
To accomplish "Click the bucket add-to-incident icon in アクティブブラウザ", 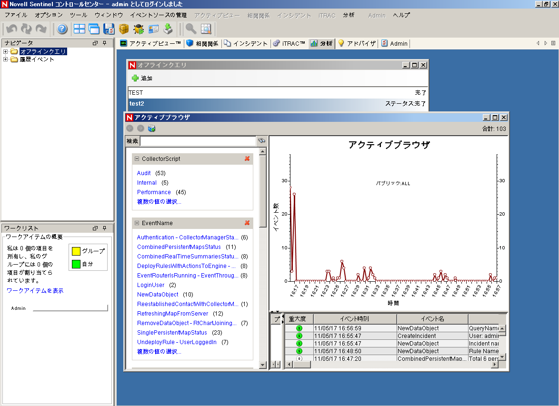I will [x=151, y=129].
